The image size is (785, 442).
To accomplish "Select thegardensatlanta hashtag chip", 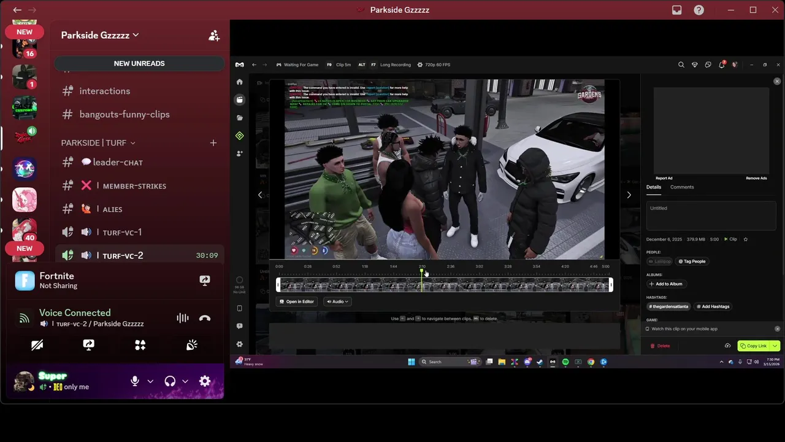I will click(x=668, y=306).
